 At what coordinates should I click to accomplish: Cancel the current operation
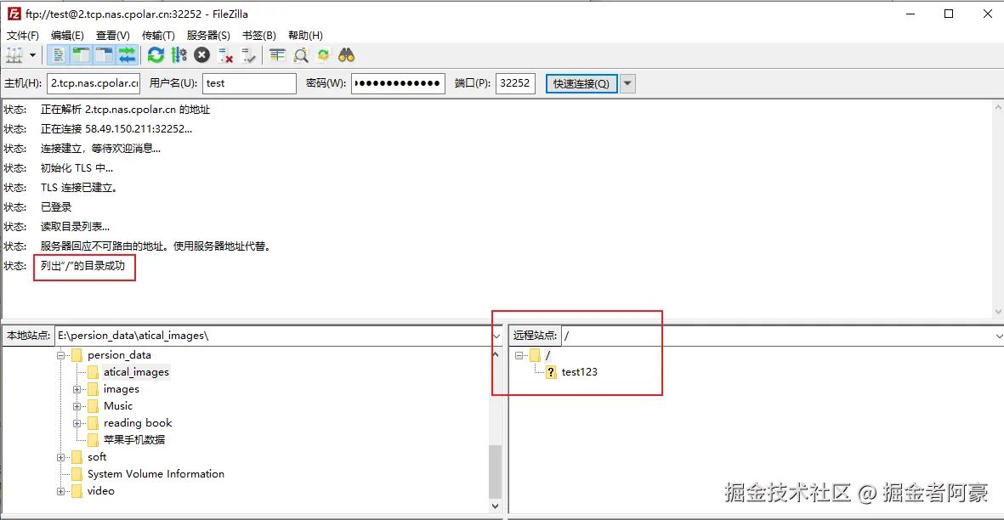[x=201, y=54]
